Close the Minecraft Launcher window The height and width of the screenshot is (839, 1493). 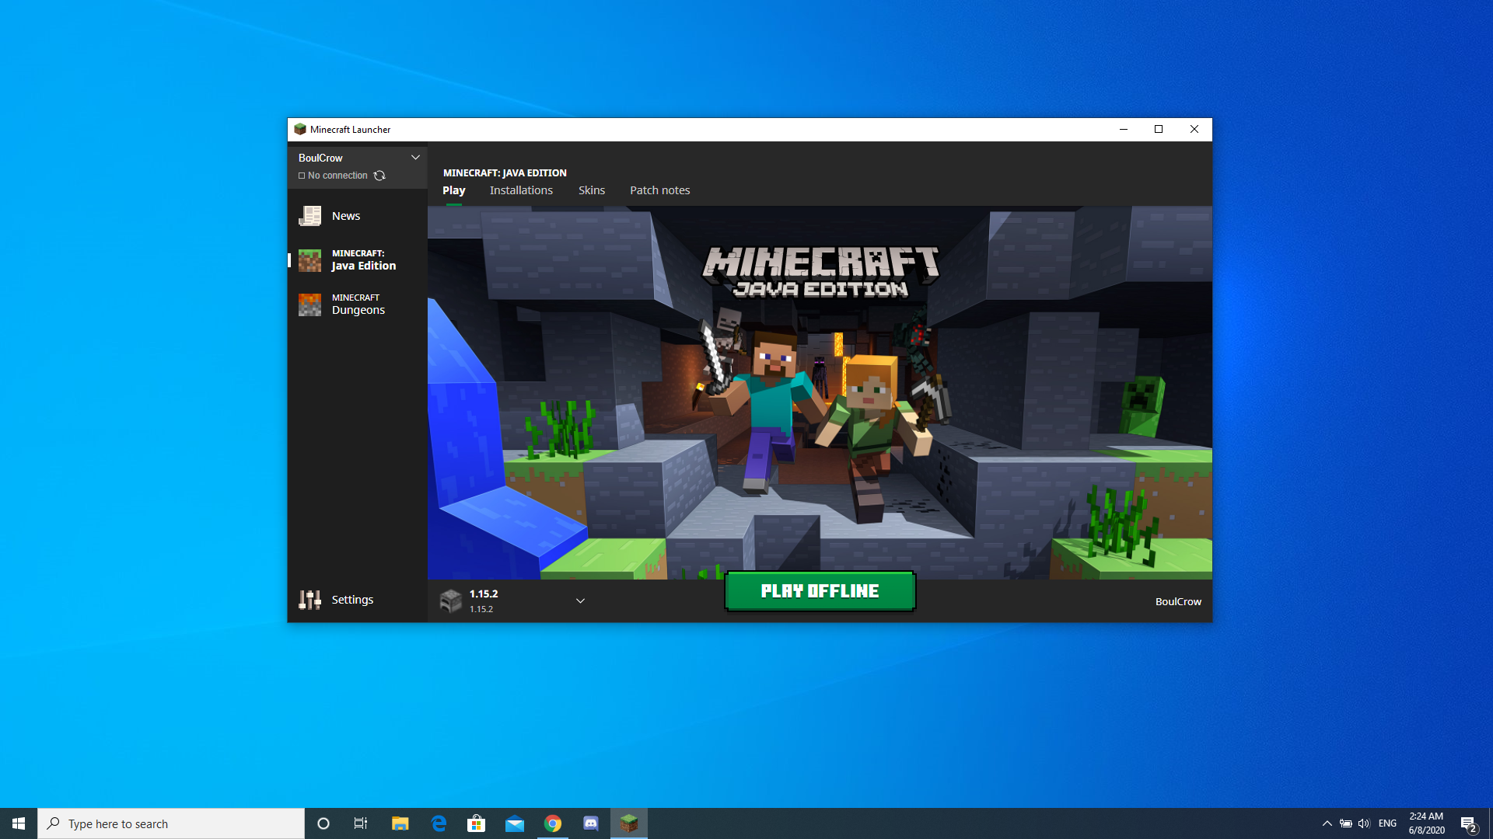point(1194,130)
